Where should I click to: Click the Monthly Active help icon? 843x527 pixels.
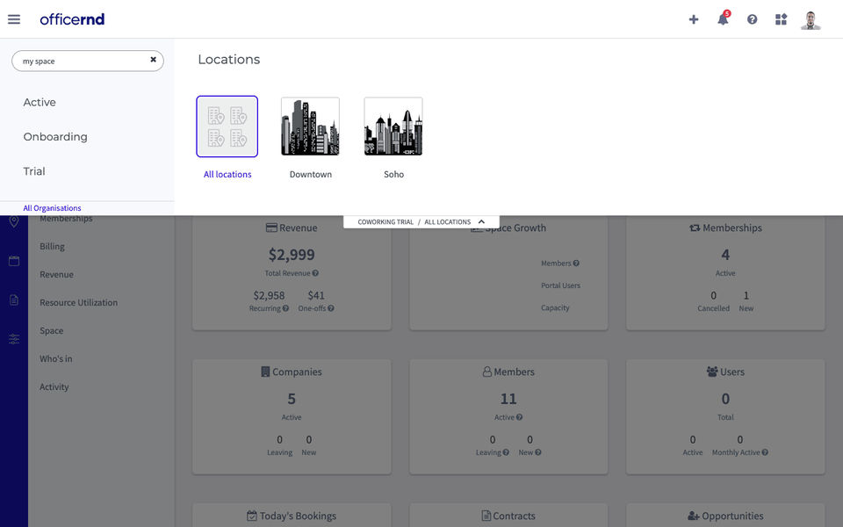click(765, 452)
